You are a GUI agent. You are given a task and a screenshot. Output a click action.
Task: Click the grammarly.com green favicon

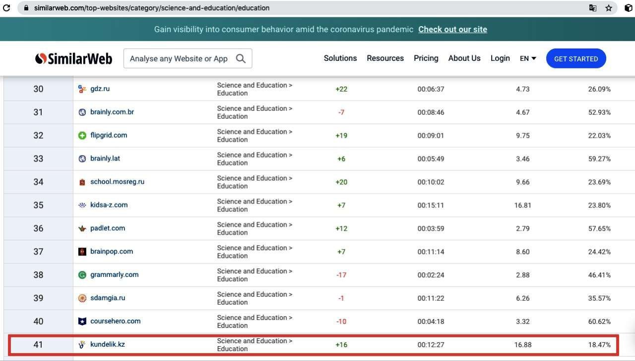pyautogui.click(x=82, y=275)
